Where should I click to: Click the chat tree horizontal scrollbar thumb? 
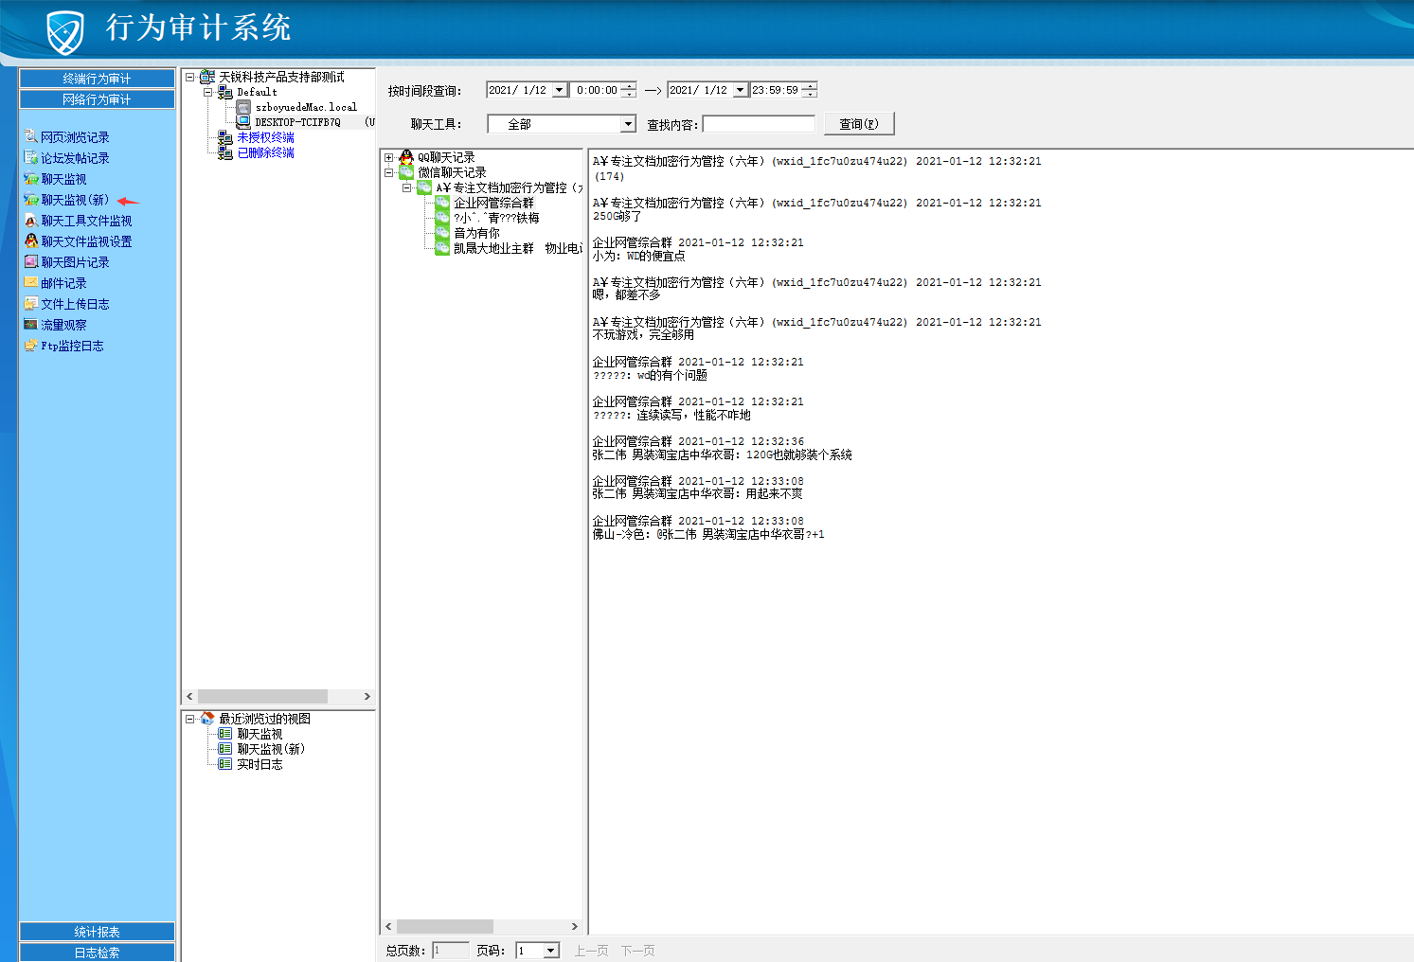point(445,926)
